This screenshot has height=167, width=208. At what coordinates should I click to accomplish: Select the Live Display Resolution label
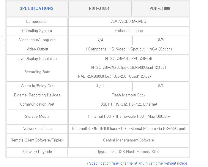coord(37,59)
